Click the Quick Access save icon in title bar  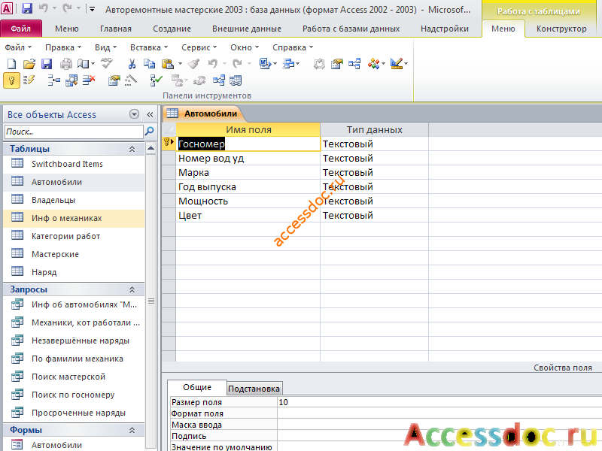click(27, 8)
